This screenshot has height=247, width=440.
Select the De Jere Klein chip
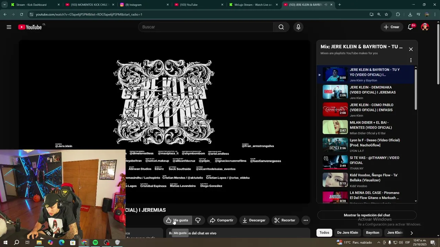[348, 233]
